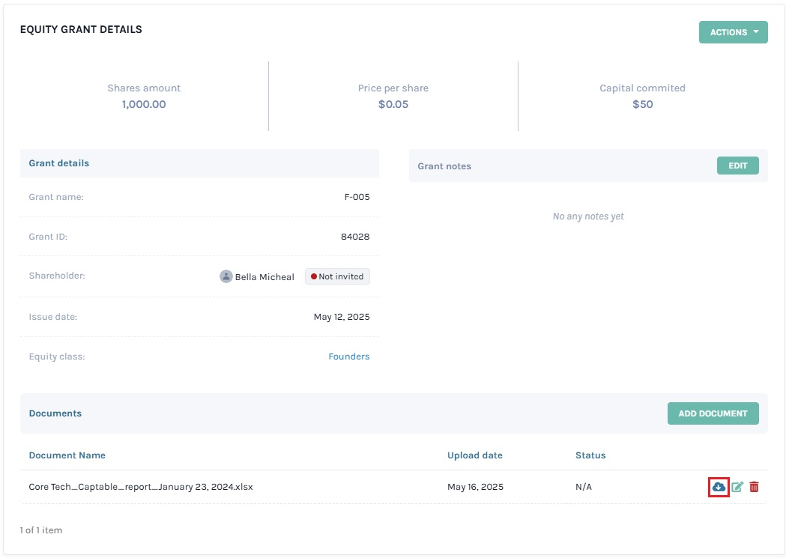Sort by Upload date column header
Screen dimensions: 786x558
(475, 455)
